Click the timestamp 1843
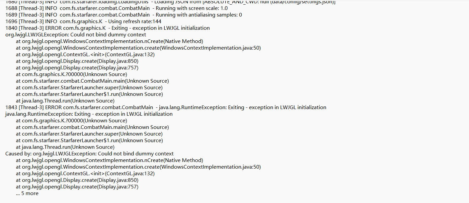The height and width of the screenshot is (203, 469). [x=11, y=107]
